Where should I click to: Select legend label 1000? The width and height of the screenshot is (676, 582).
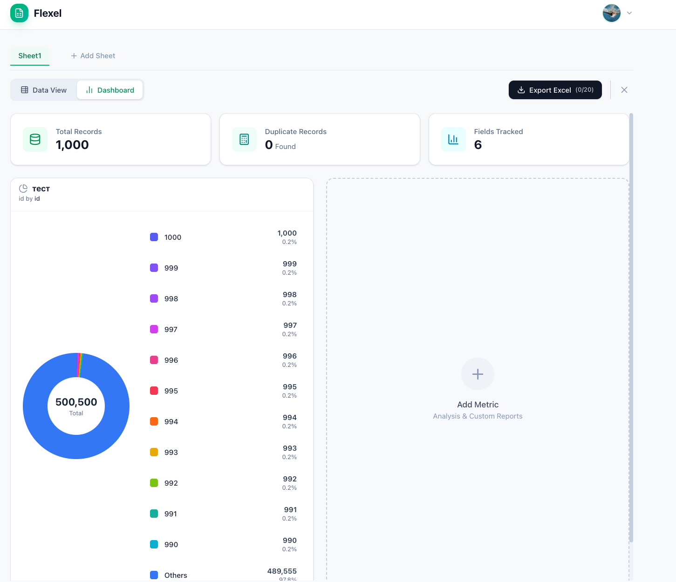pyautogui.click(x=173, y=237)
